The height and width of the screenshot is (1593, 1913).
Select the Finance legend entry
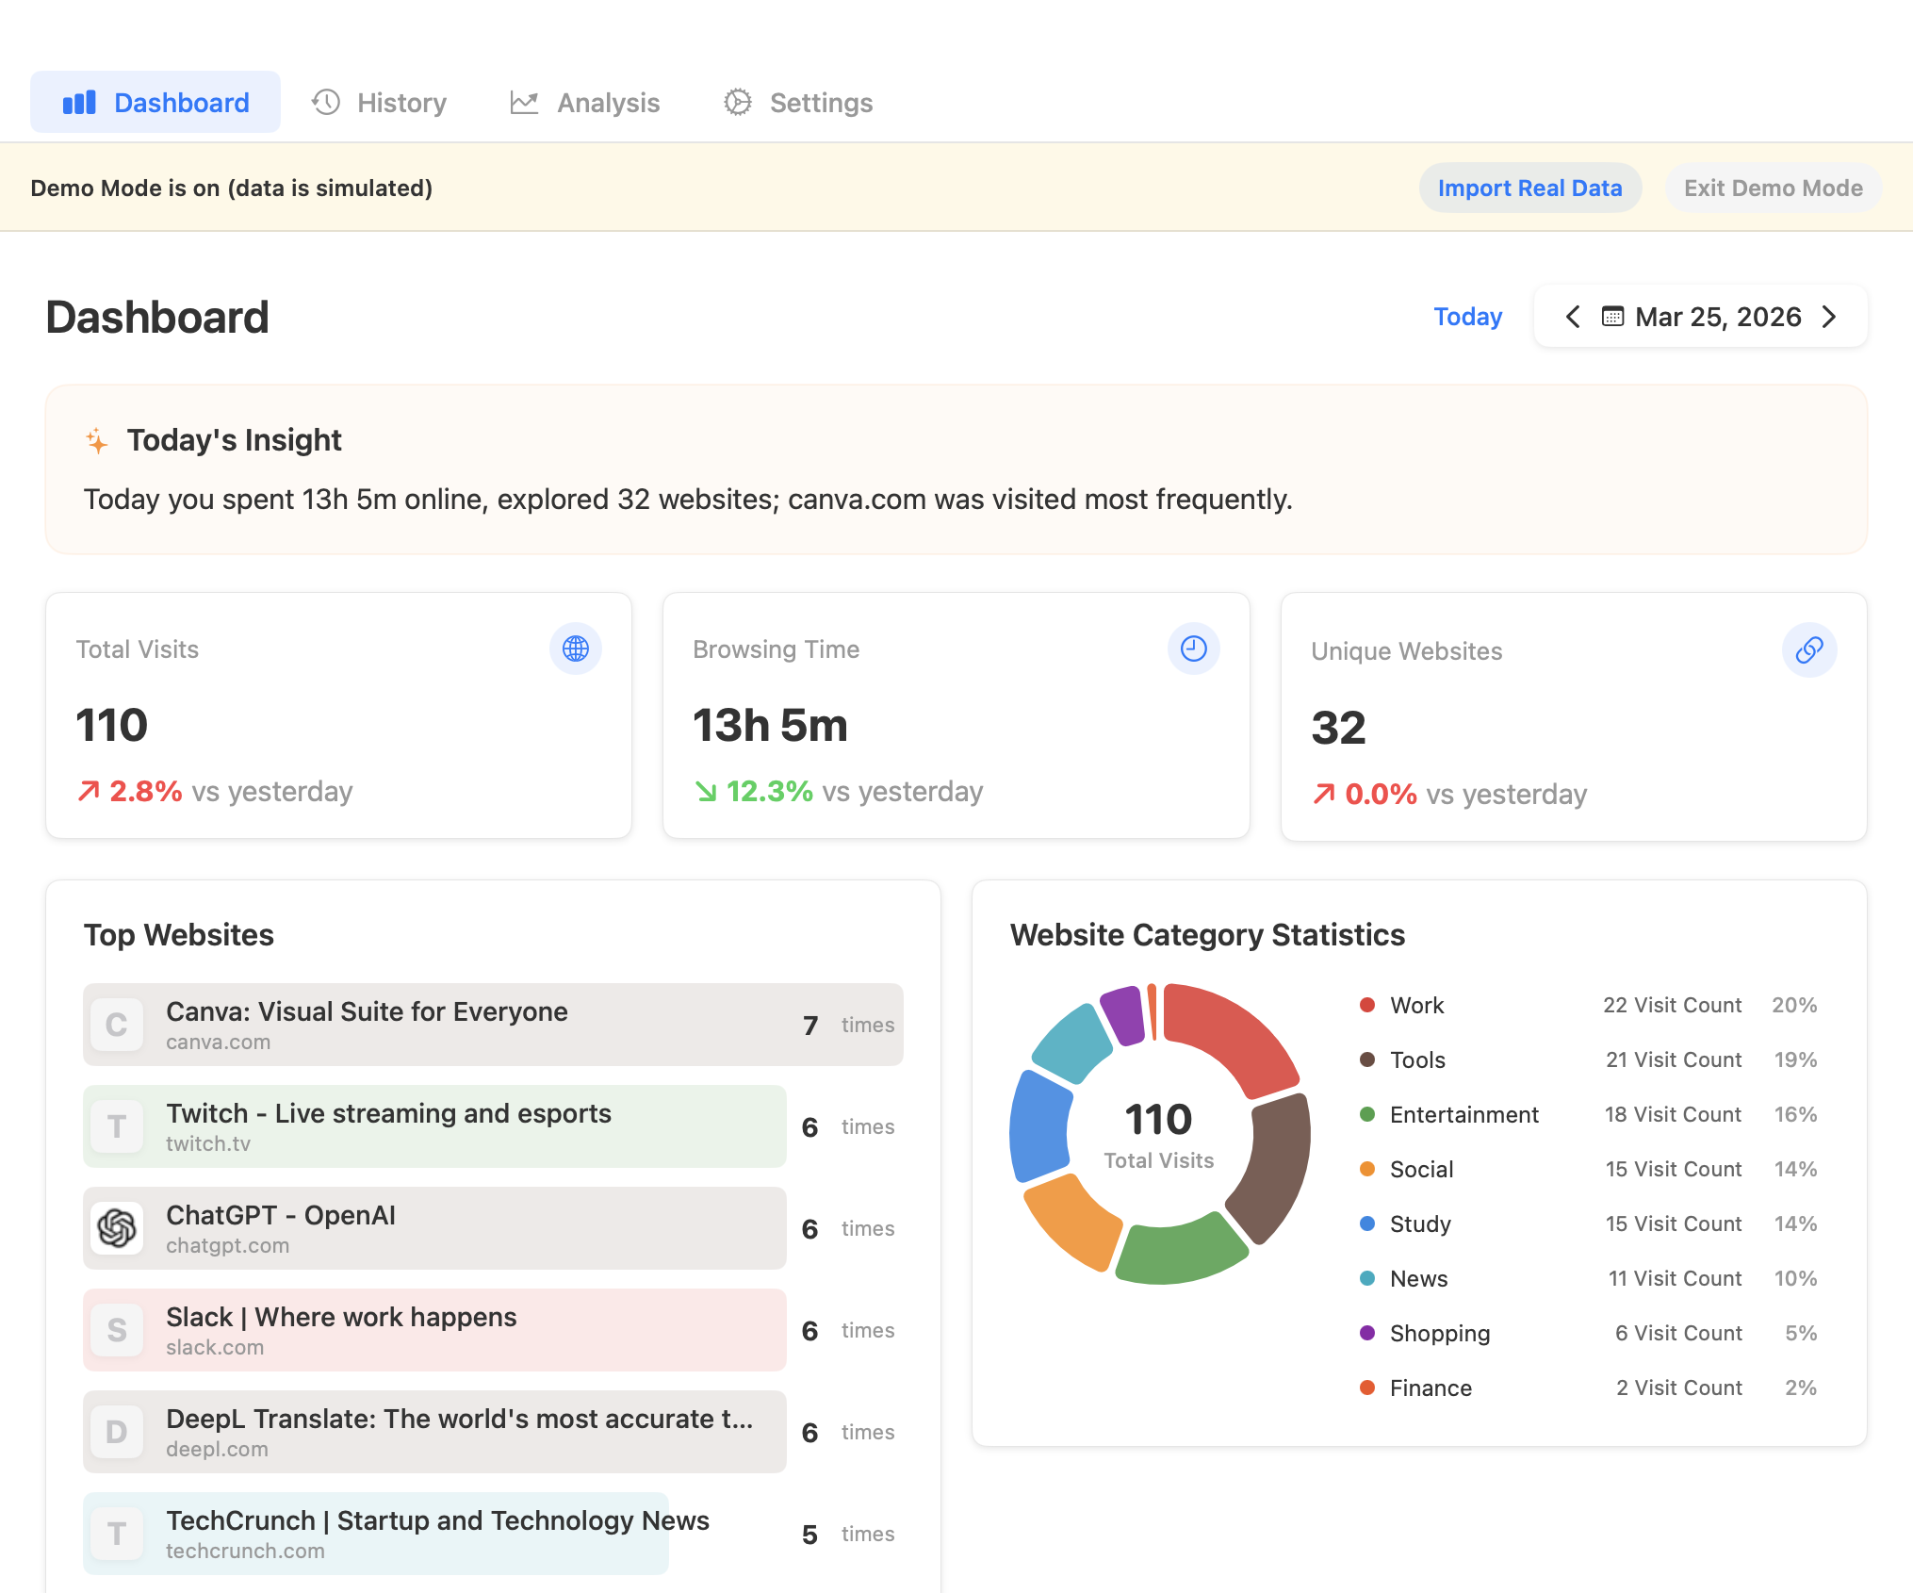click(x=1588, y=1388)
